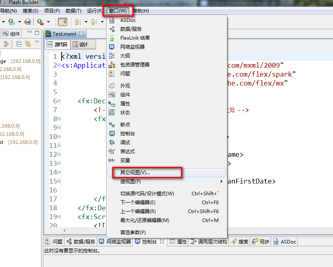Screen dimensions: 333x267
Task: Click the profile run toolbar icon
Action: [x=11, y=21]
